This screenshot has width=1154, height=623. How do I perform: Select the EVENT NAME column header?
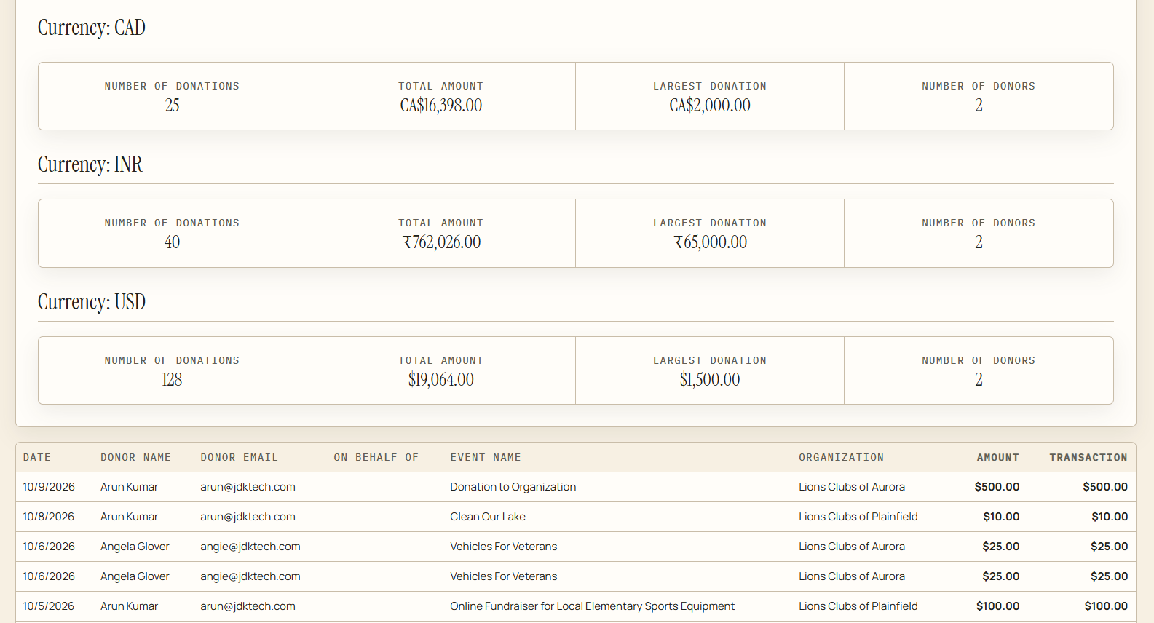coord(486,457)
